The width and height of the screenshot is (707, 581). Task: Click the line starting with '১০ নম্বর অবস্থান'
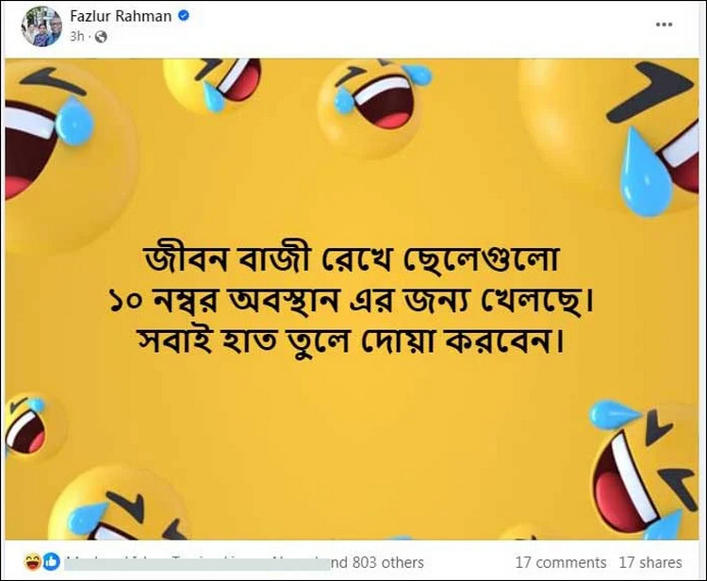click(351, 300)
